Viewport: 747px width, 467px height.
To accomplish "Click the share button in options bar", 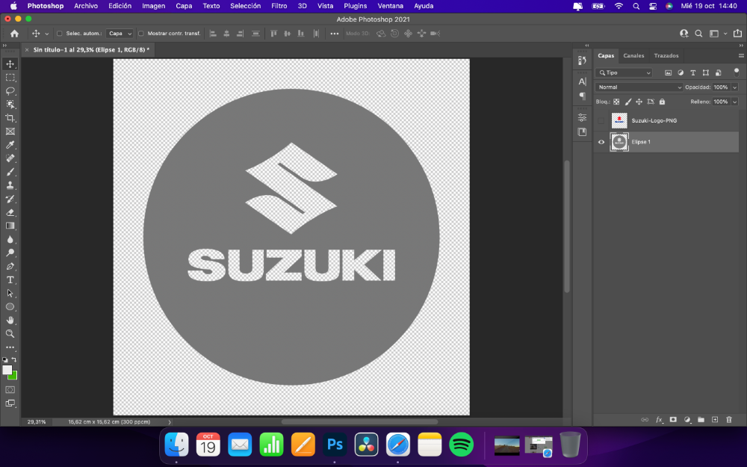I will (x=737, y=34).
